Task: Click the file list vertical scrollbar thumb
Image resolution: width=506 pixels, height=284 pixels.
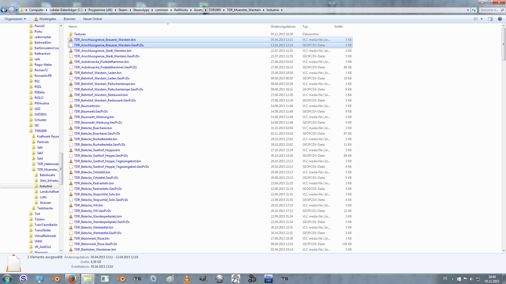Action: tap(504, 44)
